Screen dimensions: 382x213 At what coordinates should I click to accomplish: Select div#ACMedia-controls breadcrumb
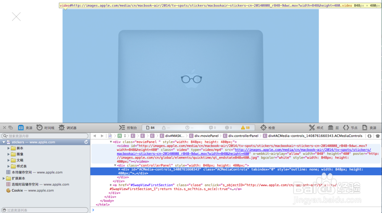tap(313, 136)
